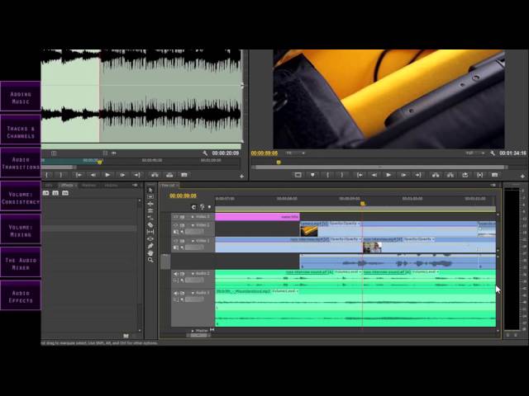Collapse the Audio 2 track
Viewport: 529px width, 396px height.
(x=193, y=274)
